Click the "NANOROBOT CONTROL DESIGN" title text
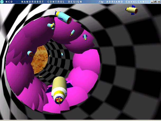Viewport: 161px width, 121px height. click(x=52, y=2)
